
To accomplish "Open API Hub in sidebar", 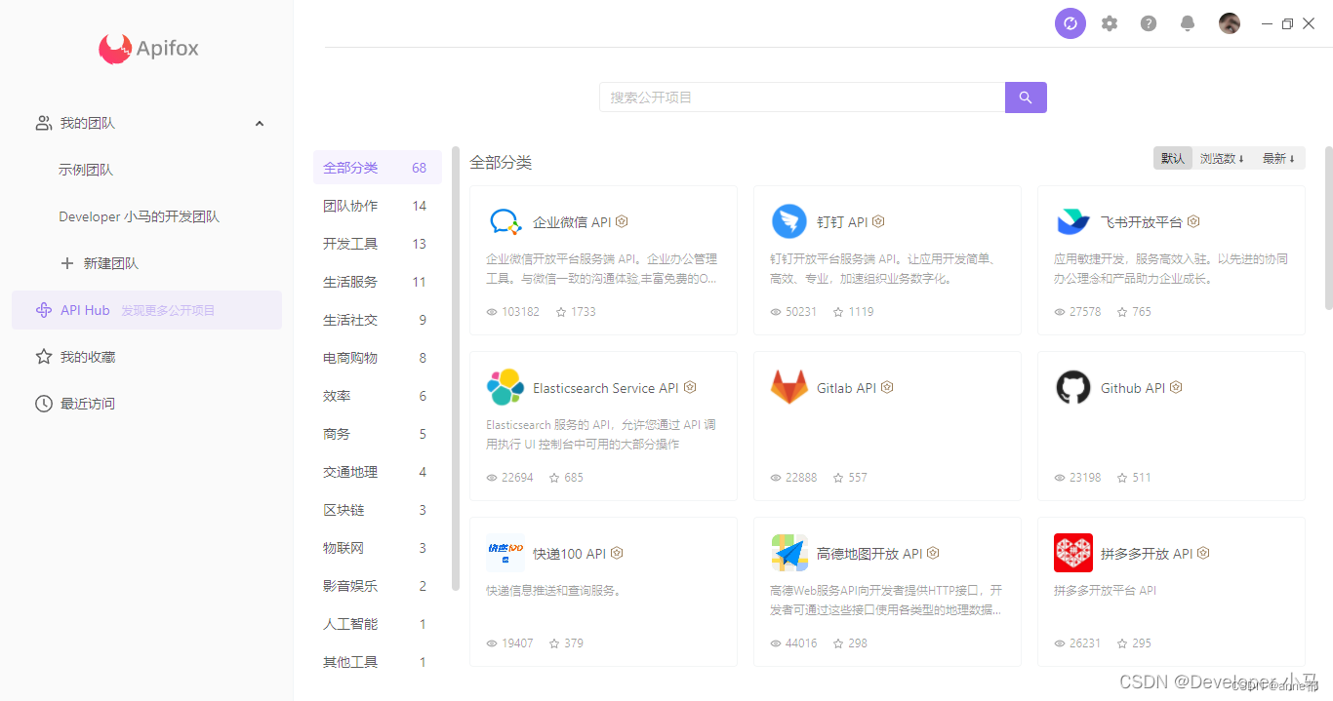I will (146, 310).
